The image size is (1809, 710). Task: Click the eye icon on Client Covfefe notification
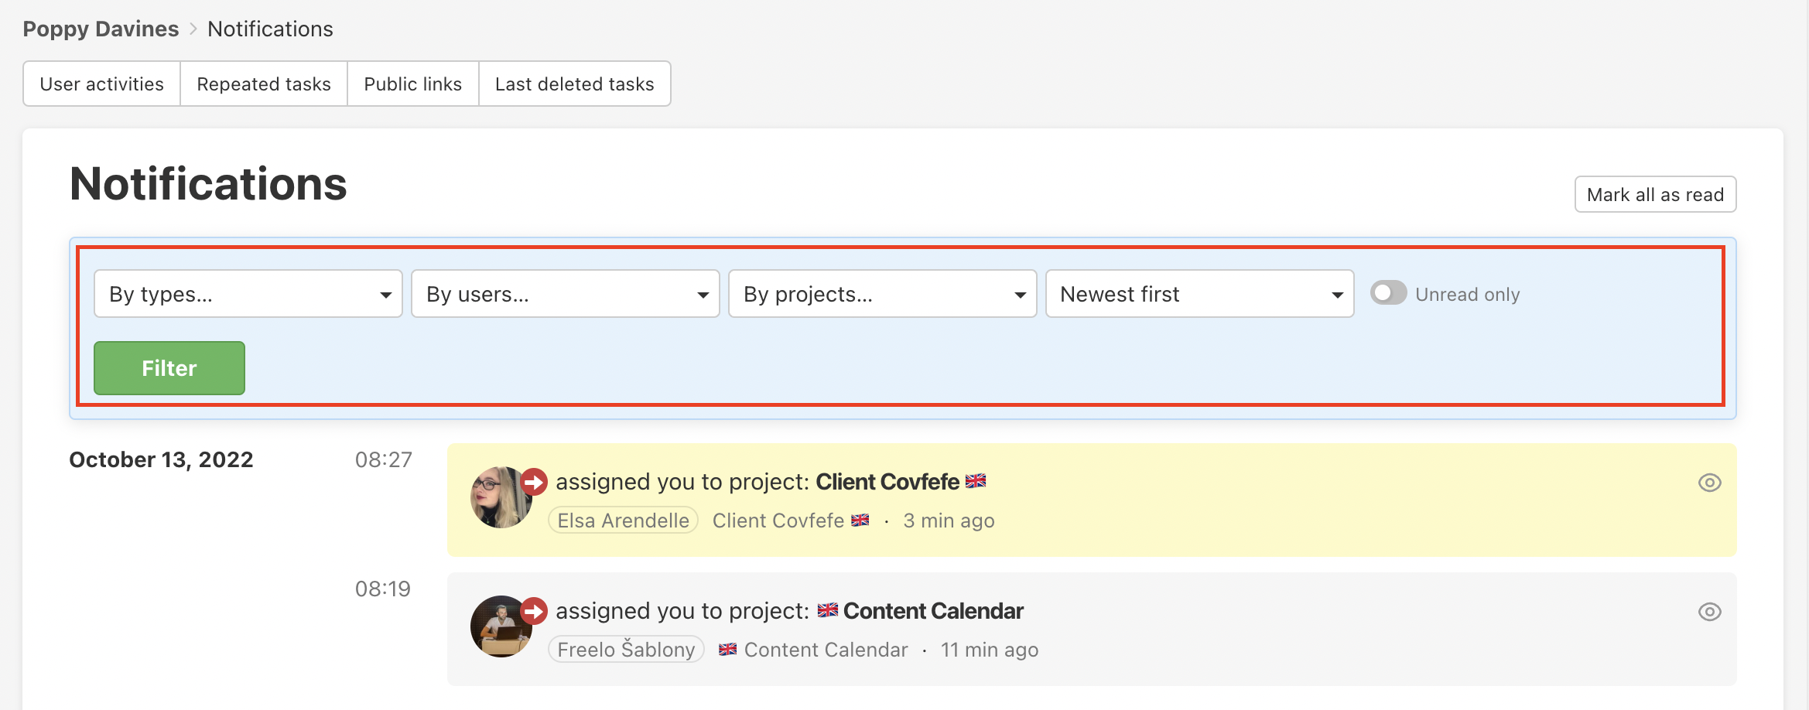click(1709, 483)
